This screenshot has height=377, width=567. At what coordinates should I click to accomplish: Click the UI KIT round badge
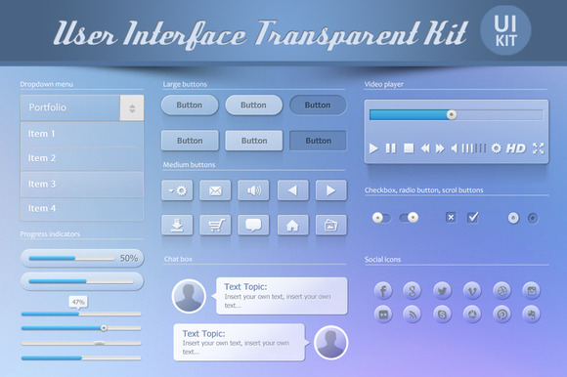(x=505, y=30)
